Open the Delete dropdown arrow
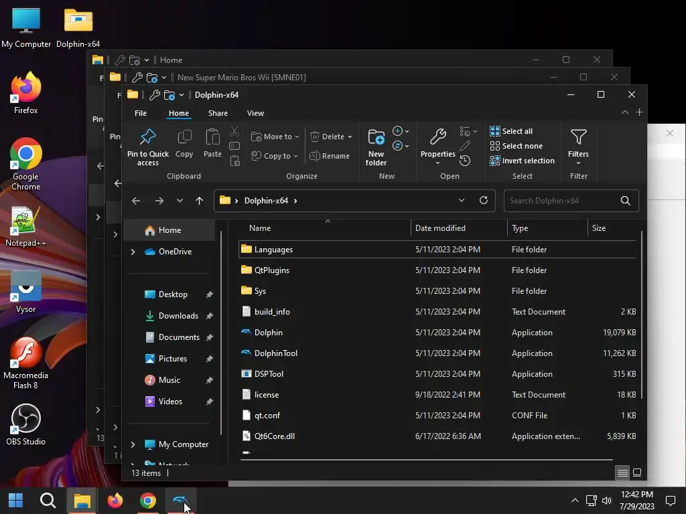Image resolution: width=686 pixels, height=514 pixels. [350, 137]
